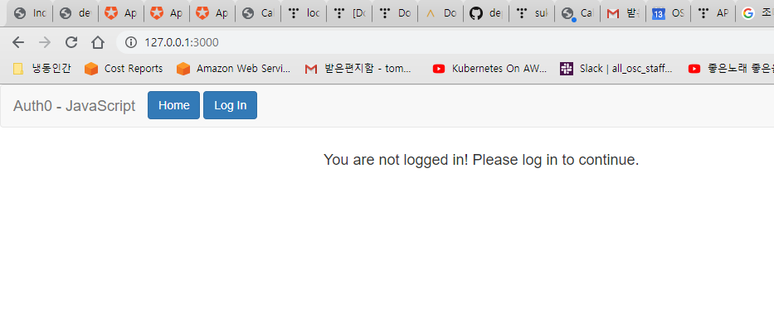Reload the page with the refresh icon
Screen dimensions: 774x318
tap(71, 43)
